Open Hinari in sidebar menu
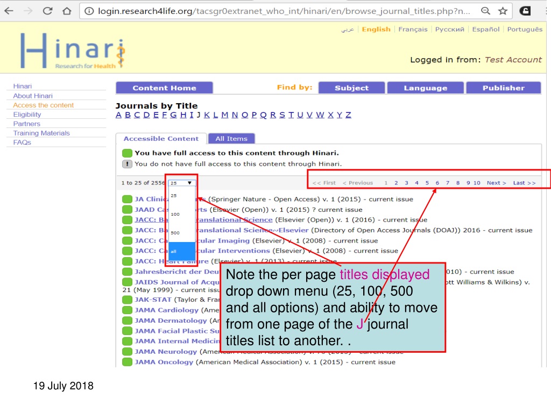This screenshot has height=413, width=551. pyautogui.click(x=23, y=86)
